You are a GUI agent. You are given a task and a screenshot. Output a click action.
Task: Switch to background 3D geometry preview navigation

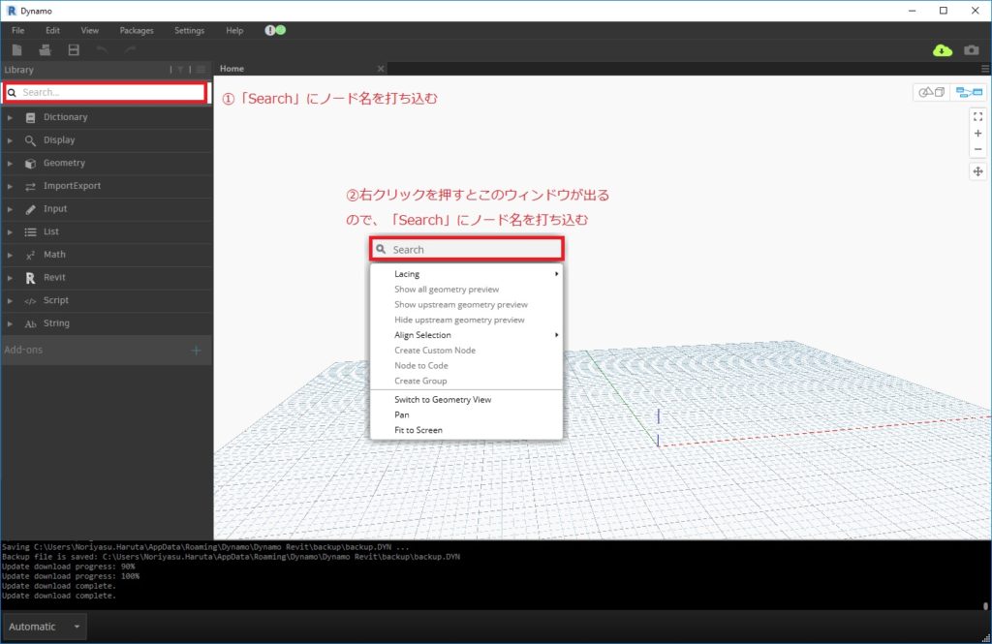coord(931,92)
